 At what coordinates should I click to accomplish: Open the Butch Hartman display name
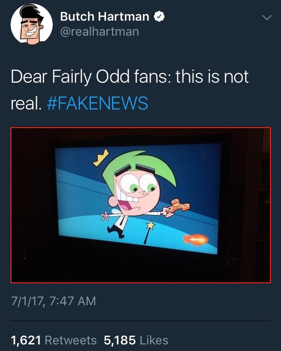click(105, 17)
